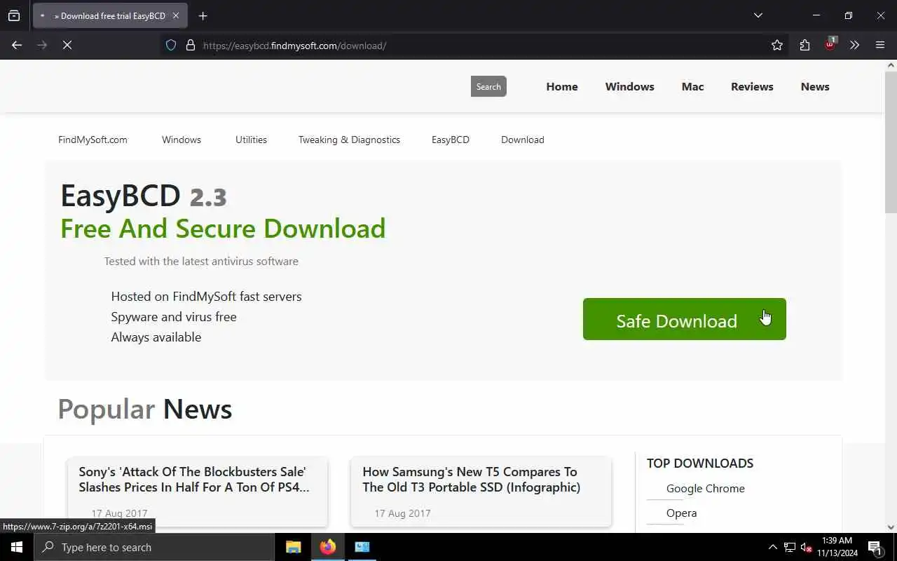Open network status tray icon

[790, 547]
